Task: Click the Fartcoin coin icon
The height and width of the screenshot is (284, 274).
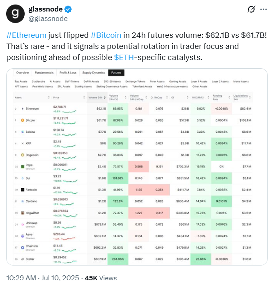Action: click(22, 190)
